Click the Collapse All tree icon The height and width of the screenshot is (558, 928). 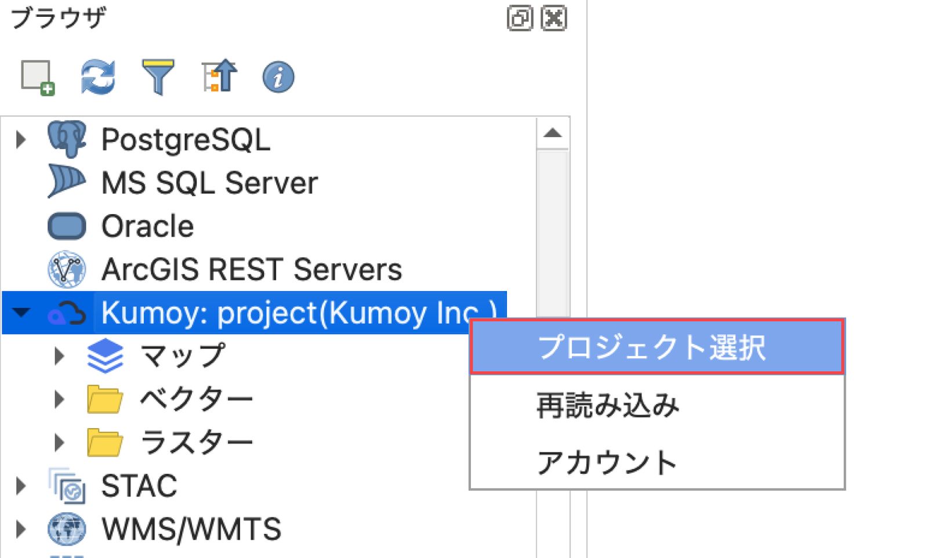click(219, 76)
